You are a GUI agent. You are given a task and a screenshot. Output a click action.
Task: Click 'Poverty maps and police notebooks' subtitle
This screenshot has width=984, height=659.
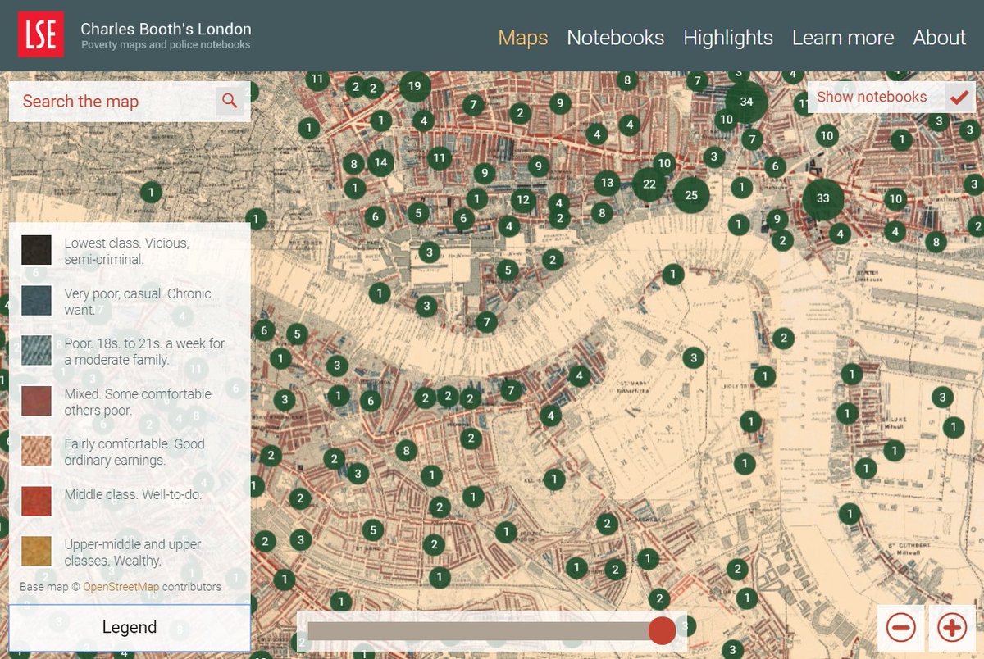tap(166, 45)
